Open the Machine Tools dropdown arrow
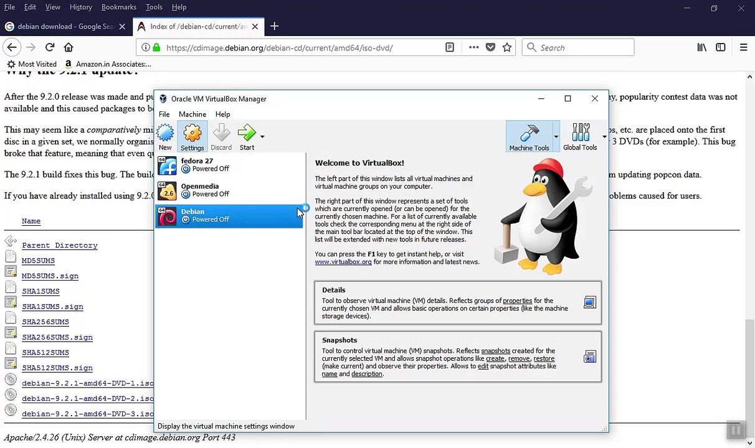This screenshot has height=448, width=755. [x=556, y=136]
